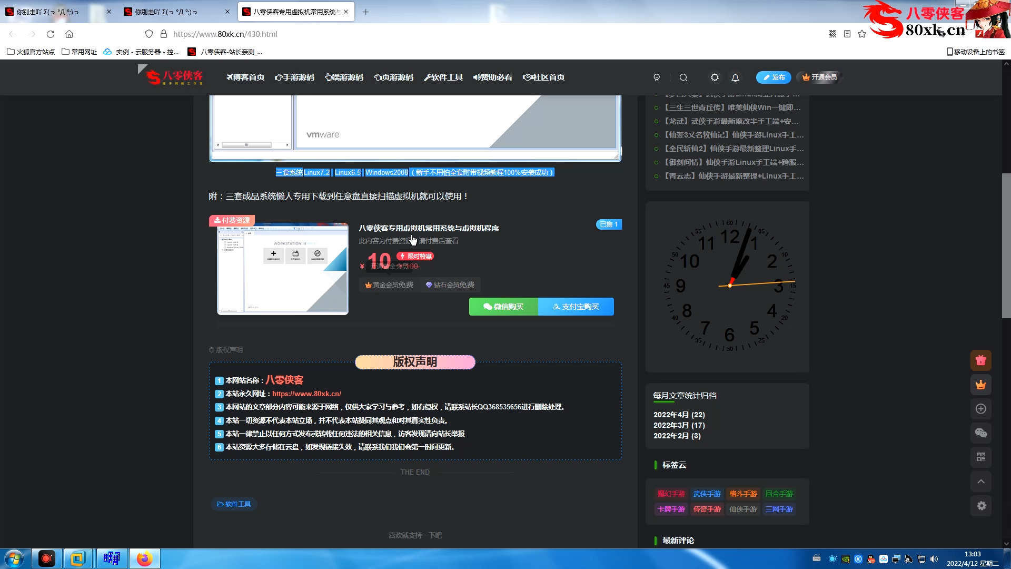
Task: Open the 【青云志】仙侠手游 sidebar article
Action: point(733,176)
